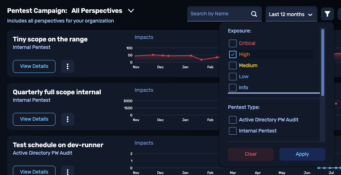Open kebab menu for Test schedule on dev-runner
The image size is (341, 175).
point(68,171)
